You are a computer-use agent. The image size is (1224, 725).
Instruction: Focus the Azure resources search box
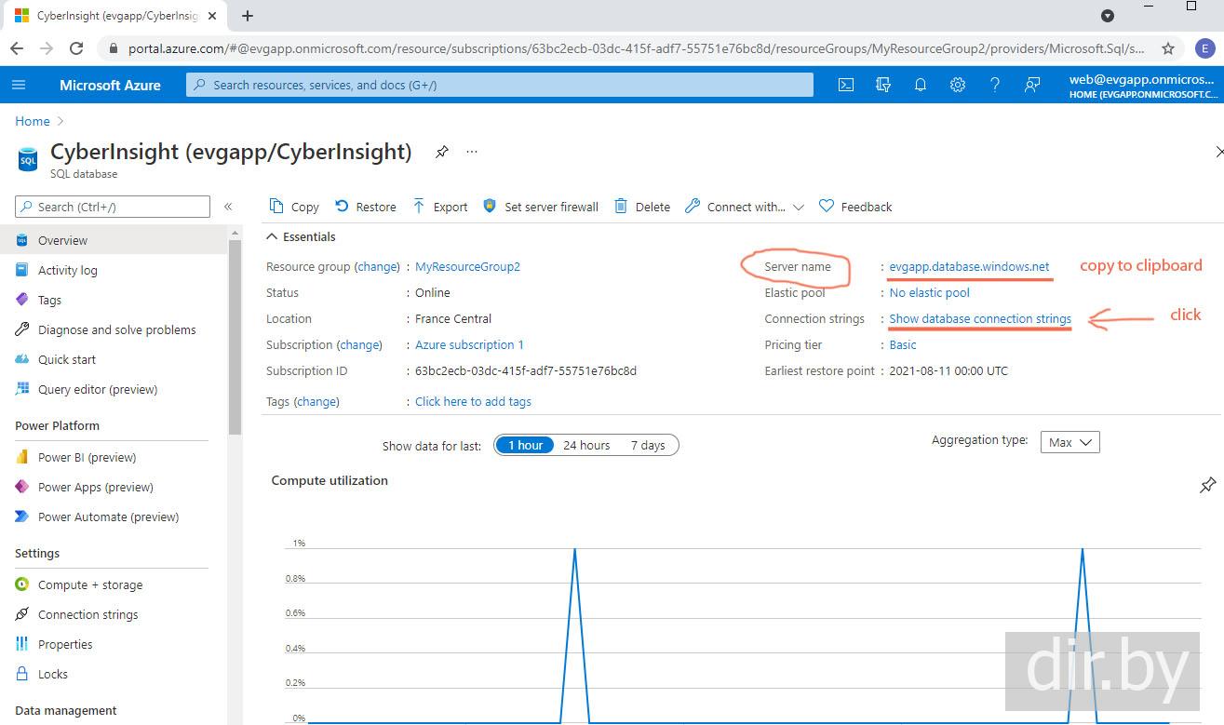coord(499,85)
